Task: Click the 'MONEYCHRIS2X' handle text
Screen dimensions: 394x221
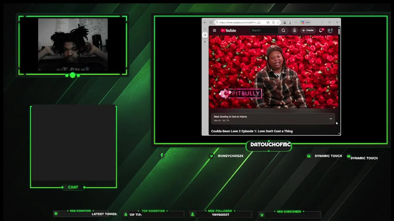Action: click(231, 156)
